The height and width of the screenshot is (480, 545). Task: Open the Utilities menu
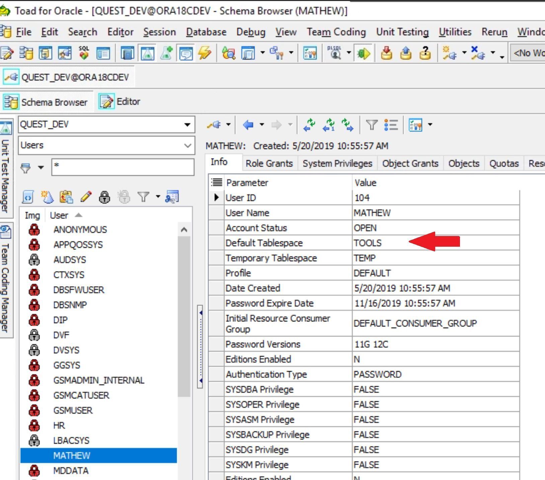click(x=455, y=32)
